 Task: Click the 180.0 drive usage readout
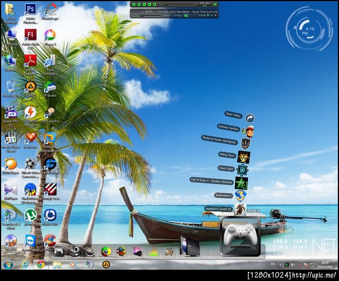(x=280, y=242)
